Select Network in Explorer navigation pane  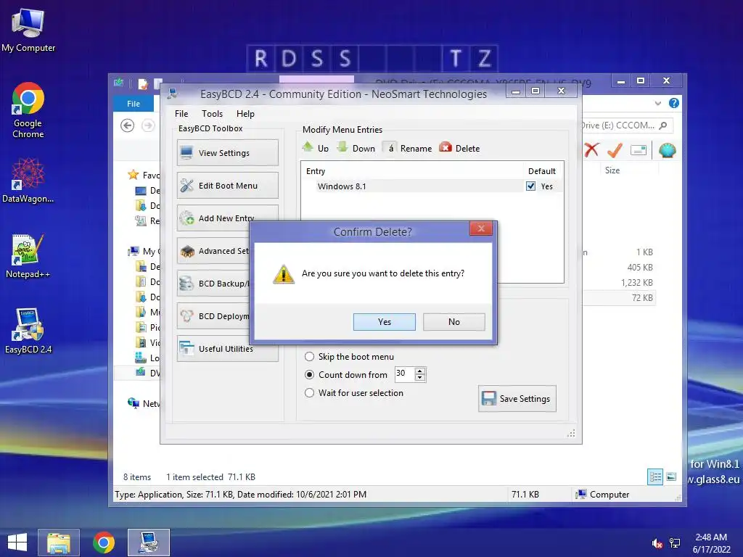(144, 403)
